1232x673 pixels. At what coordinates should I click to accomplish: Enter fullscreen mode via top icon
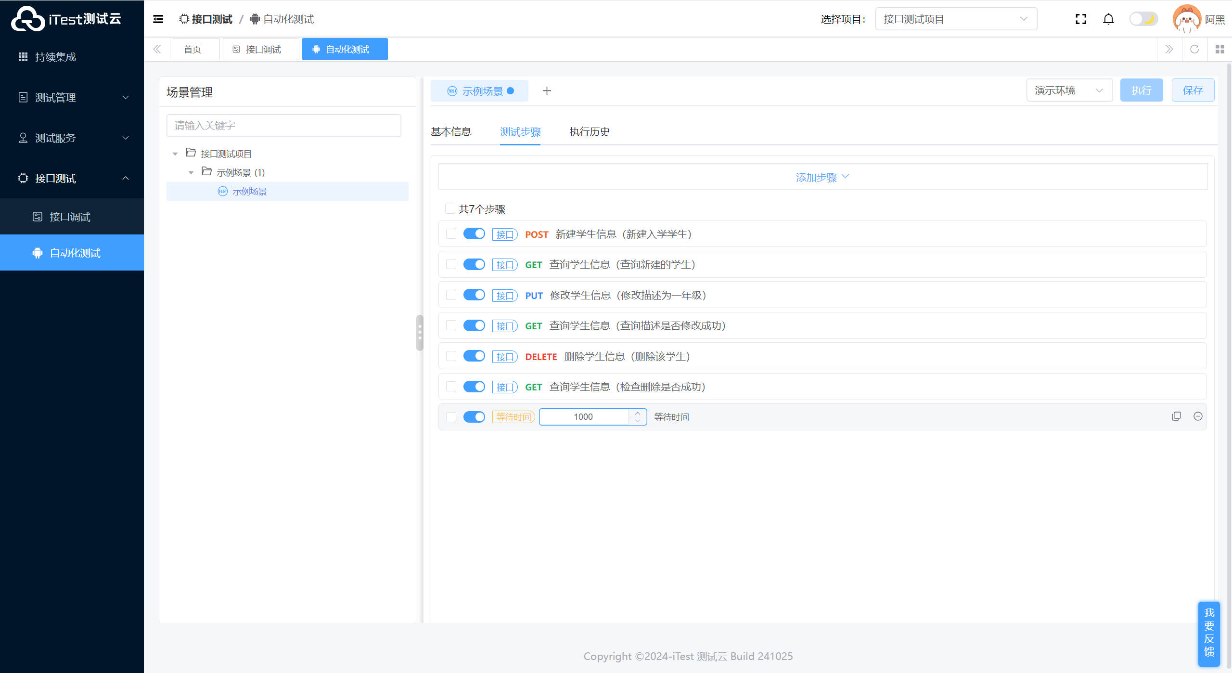1081,19
